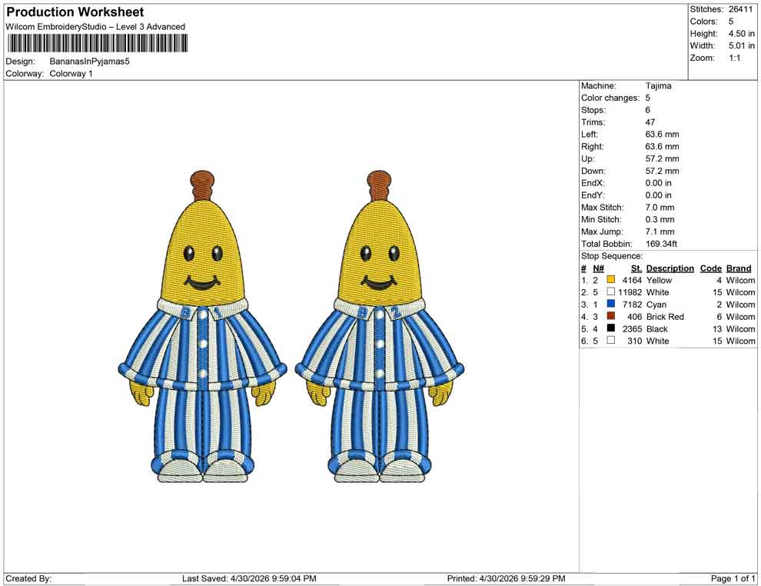The width and height of the screenshot is (761, 586).
Task: Click the white swatch in stop row 6
Action: (611, 341)
